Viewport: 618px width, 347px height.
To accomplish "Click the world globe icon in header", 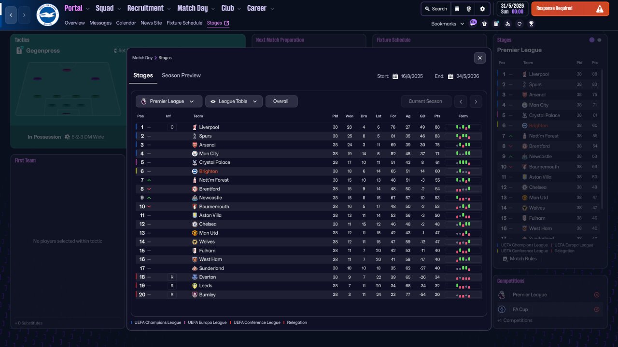I will [x=469, y=9].
